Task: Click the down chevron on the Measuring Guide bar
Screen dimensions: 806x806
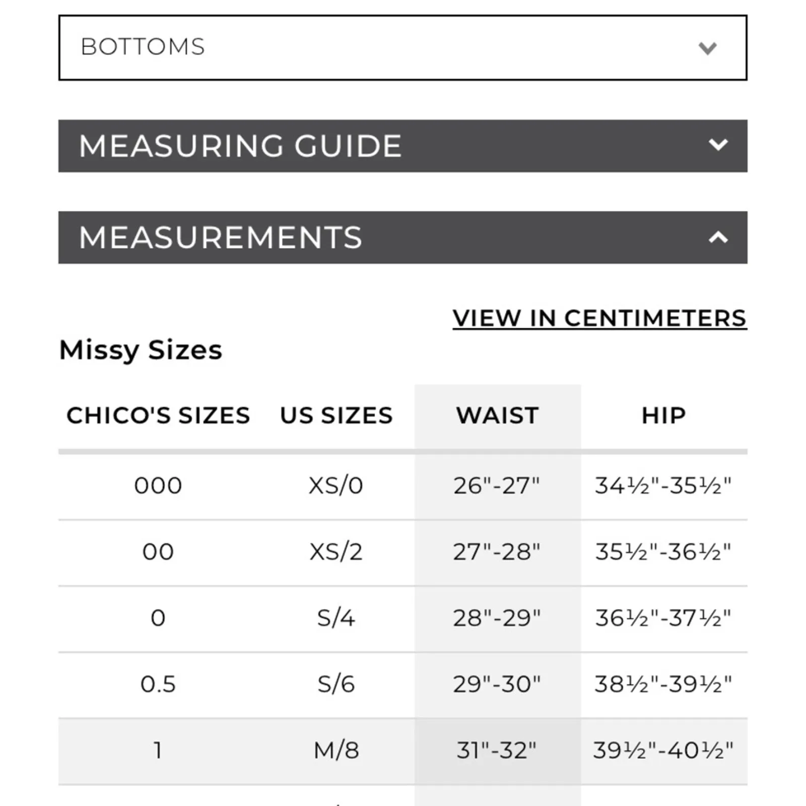Action: point(718,145)
